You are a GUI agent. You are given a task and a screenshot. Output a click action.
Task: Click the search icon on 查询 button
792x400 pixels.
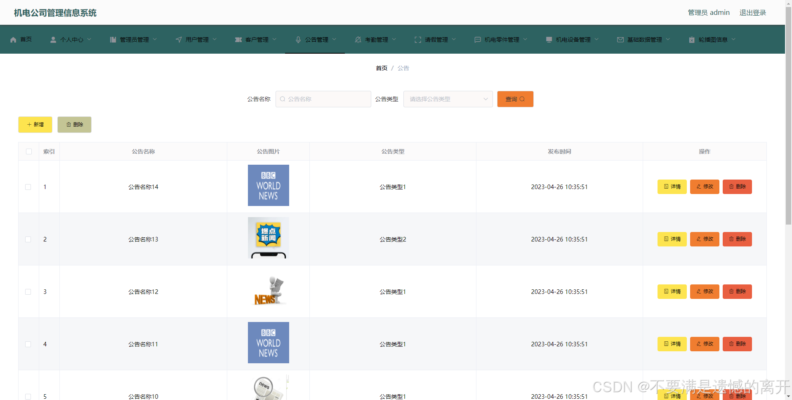(522, 99)
